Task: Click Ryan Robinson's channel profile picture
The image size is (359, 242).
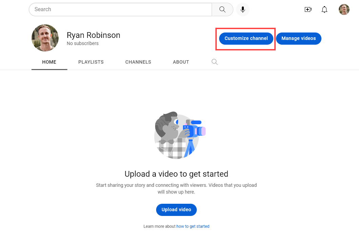Action: click(x=45, y=38)
